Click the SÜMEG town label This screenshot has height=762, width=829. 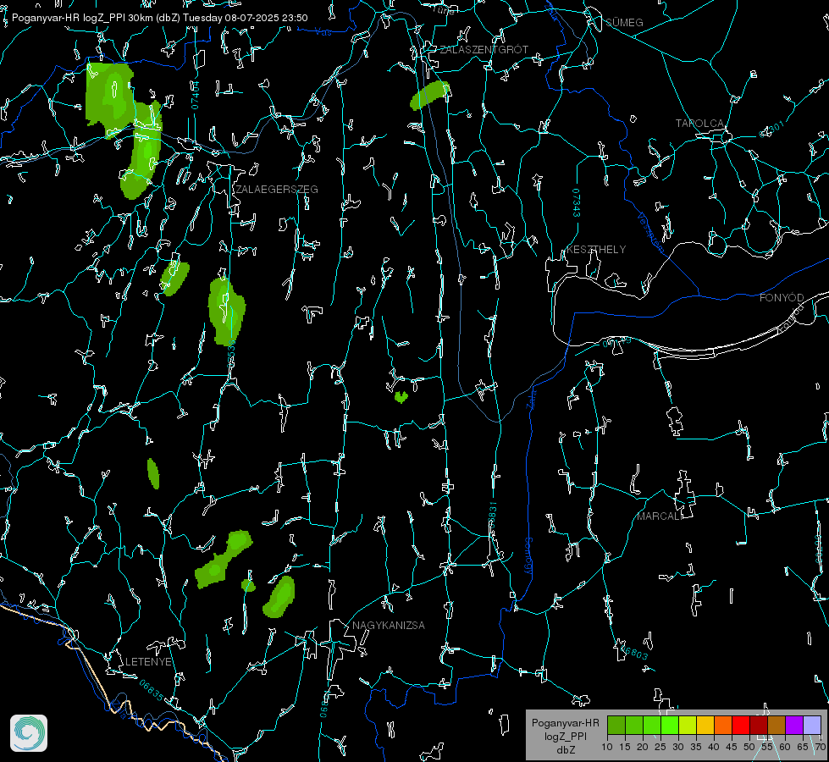624,22
